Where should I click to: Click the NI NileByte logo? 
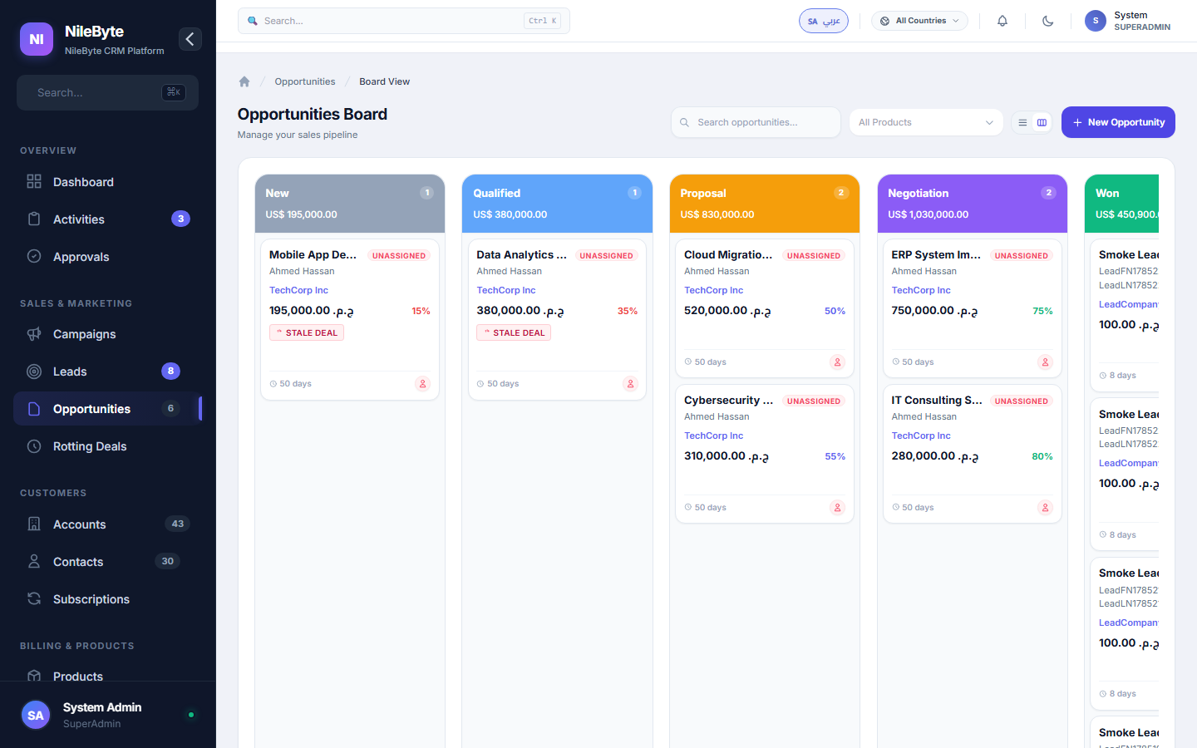tap(37, 39)
